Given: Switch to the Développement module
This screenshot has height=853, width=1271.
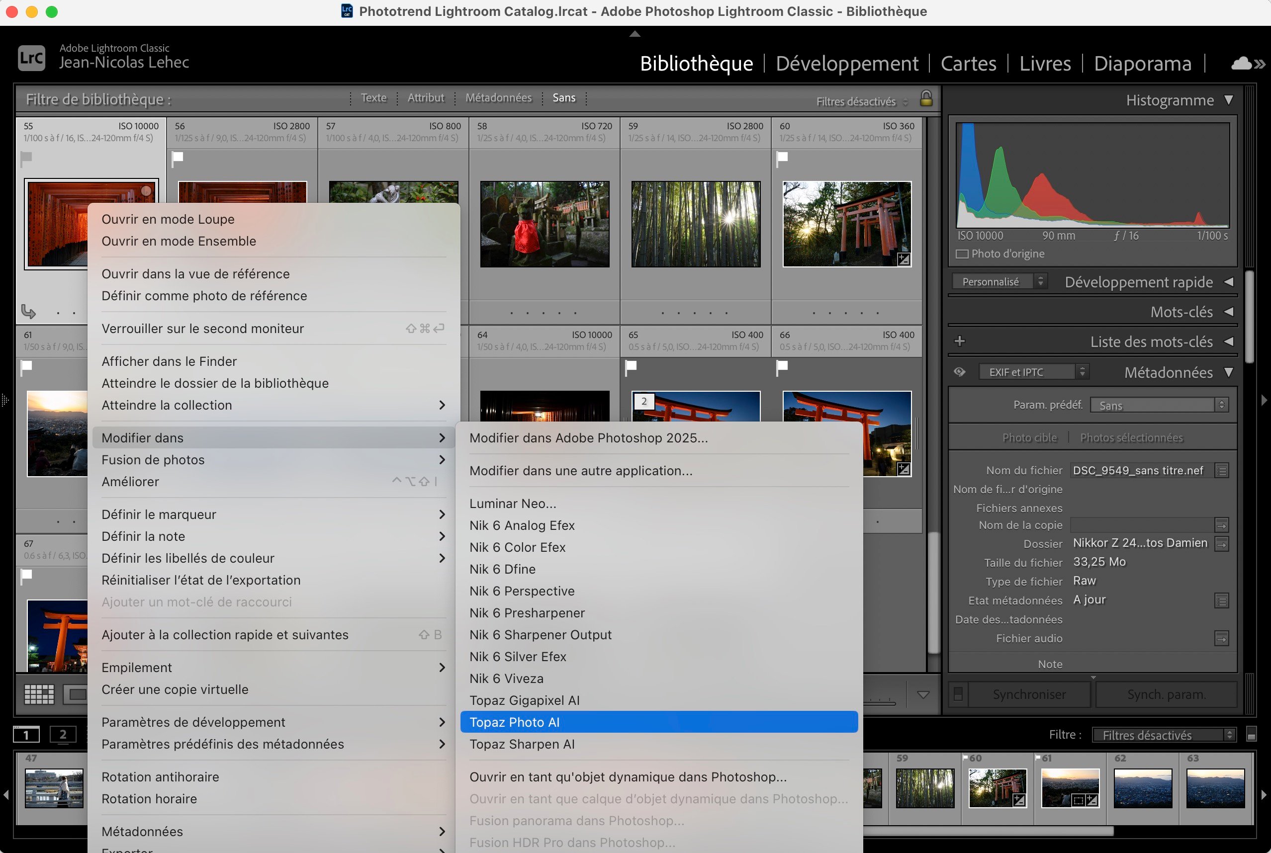Looking at the screenshot, I should pos(847,64).
